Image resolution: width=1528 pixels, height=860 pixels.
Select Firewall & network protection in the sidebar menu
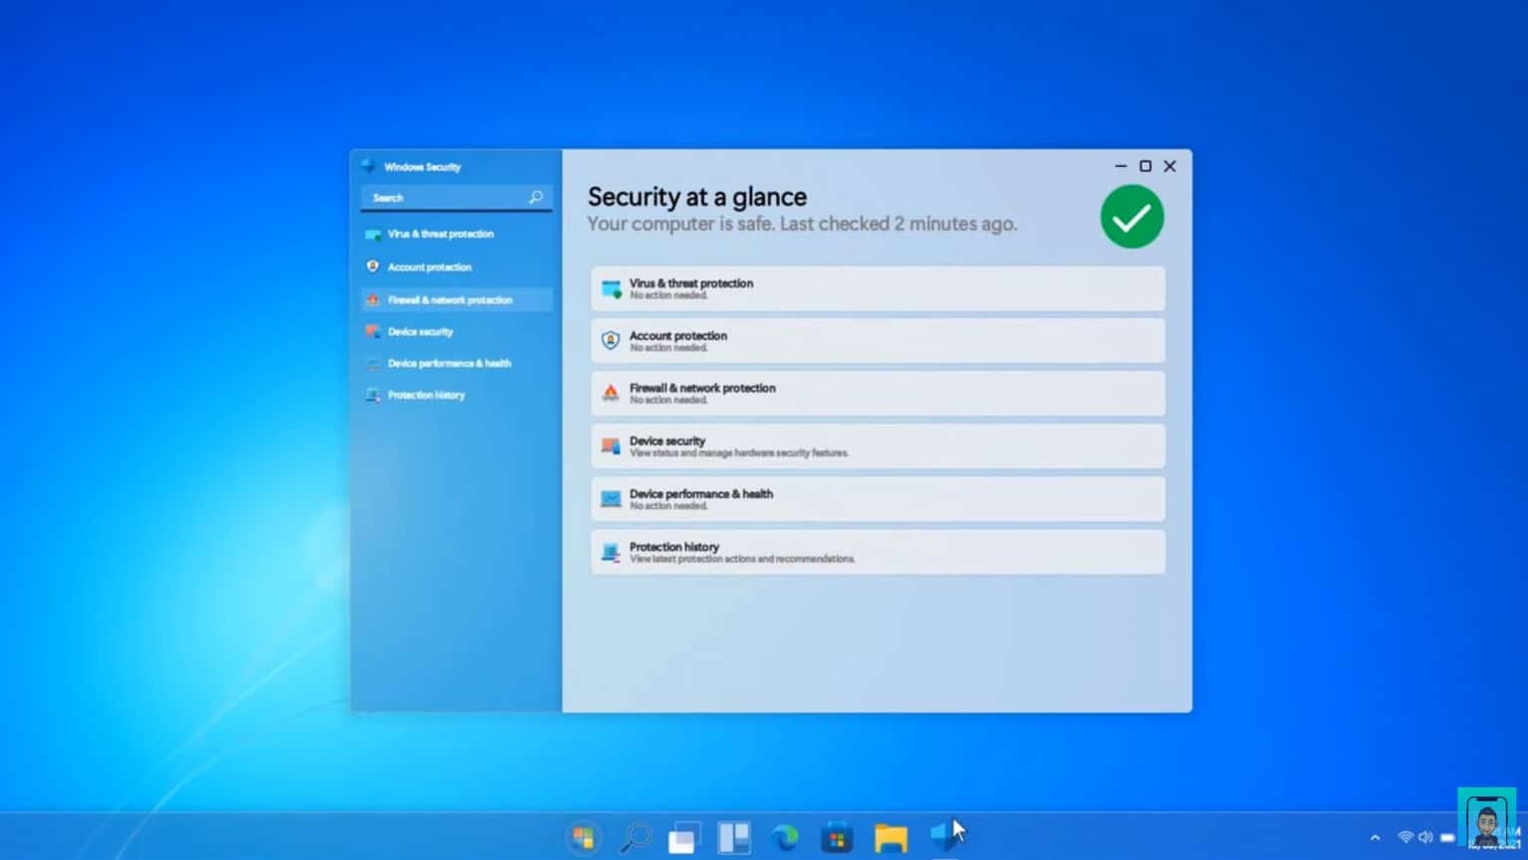[x=451, y=299]
